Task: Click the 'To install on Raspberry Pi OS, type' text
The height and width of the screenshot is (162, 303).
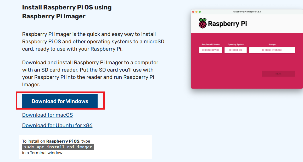Action: click(56, 141)
